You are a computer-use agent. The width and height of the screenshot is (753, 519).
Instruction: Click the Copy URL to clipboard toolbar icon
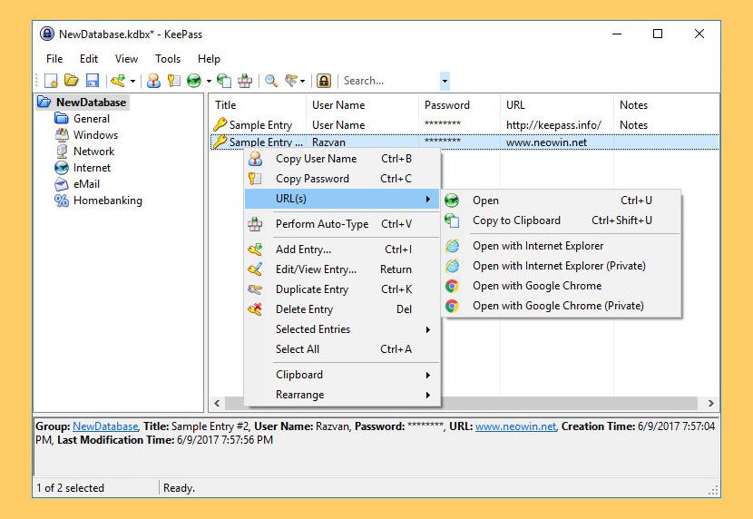pyautogui.click(x=224, y=81)
